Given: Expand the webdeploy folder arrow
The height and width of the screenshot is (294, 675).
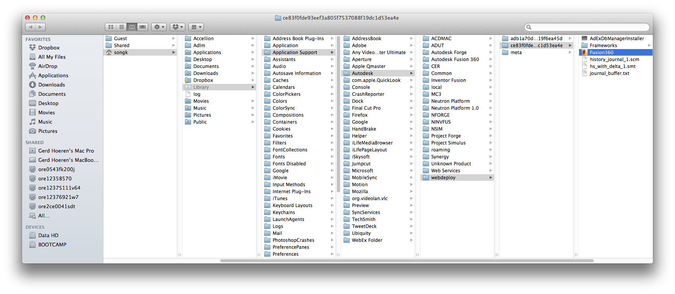Looking at the screenshot, I should point(491,178).
